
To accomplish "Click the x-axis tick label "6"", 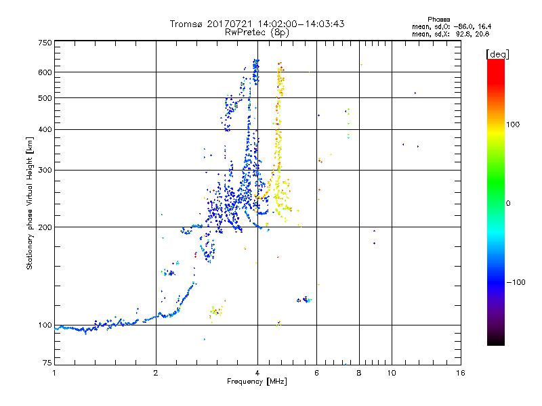I will [316, 373].
